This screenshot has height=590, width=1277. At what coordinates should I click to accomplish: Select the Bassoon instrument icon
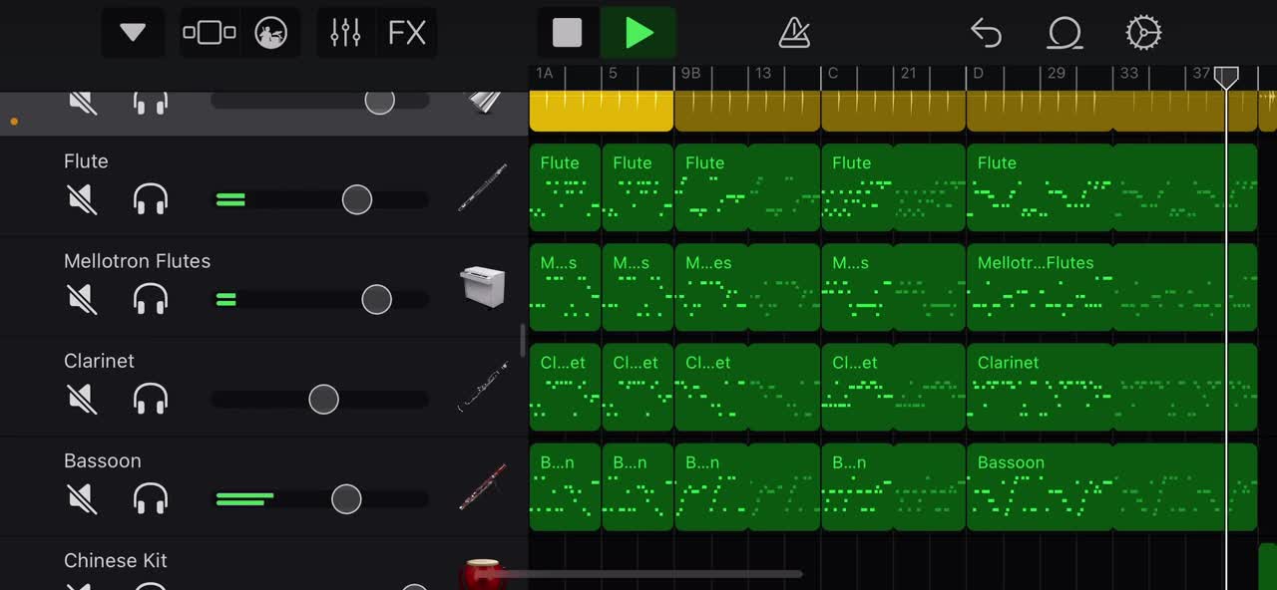tap(482, 486)
